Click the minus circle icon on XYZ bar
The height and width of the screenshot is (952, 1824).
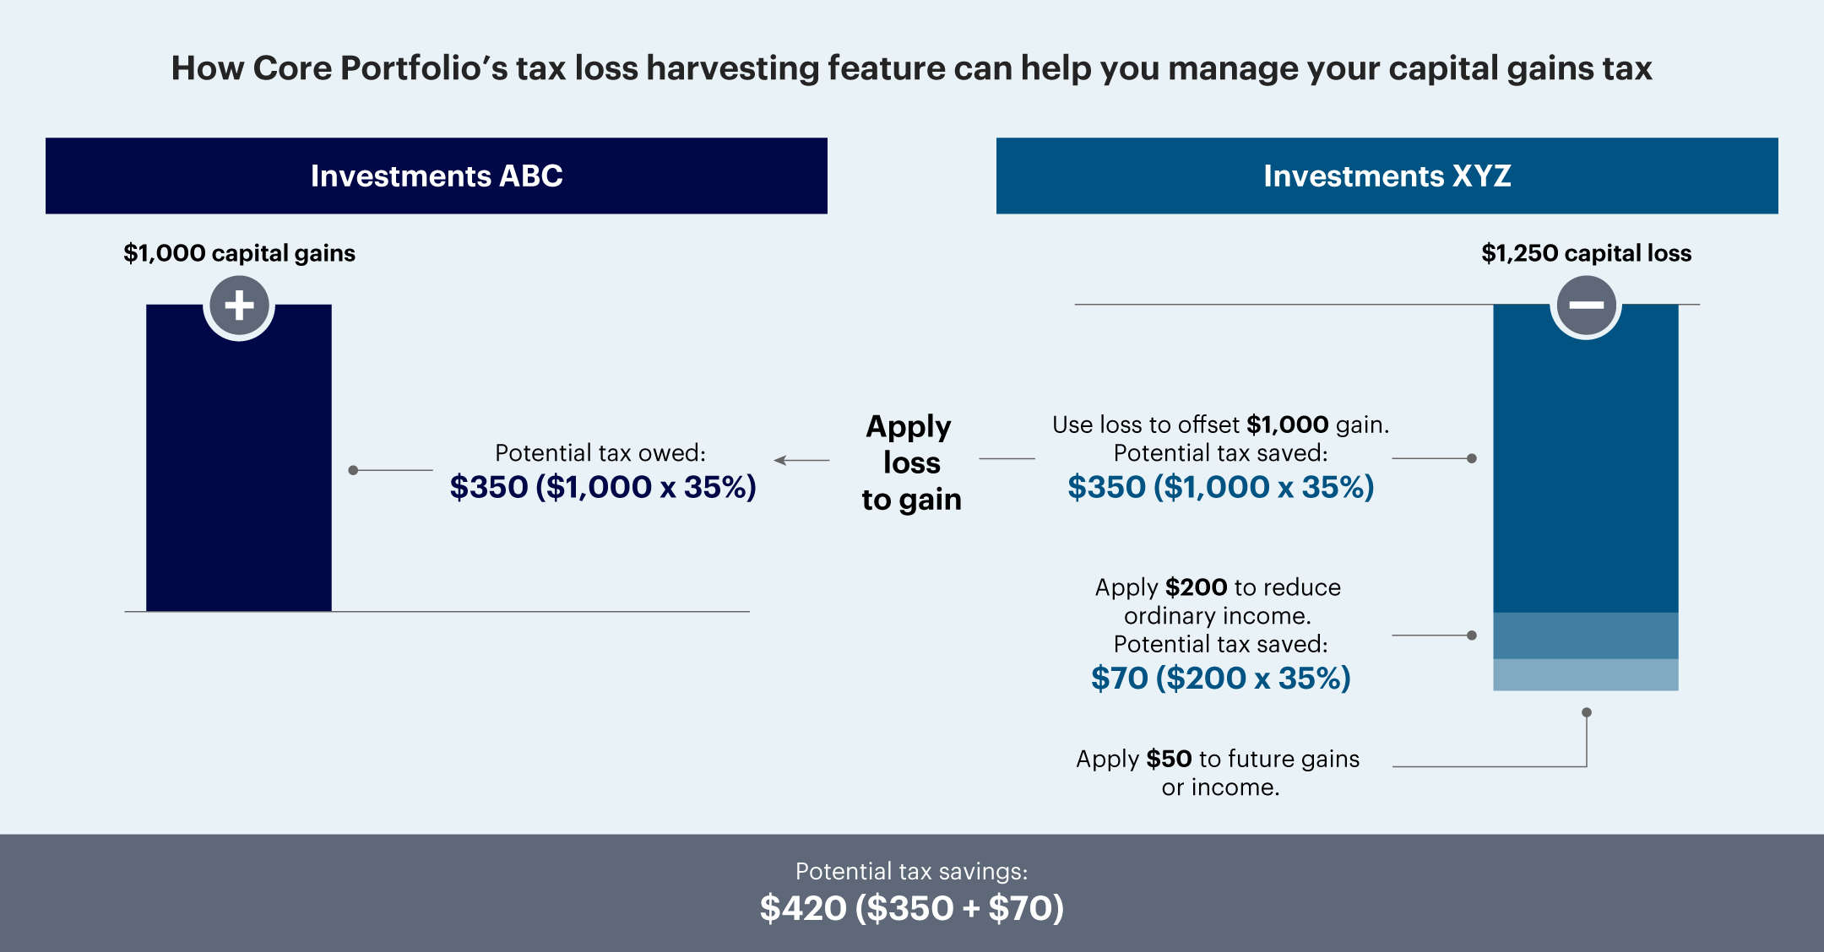(1586, 305)
